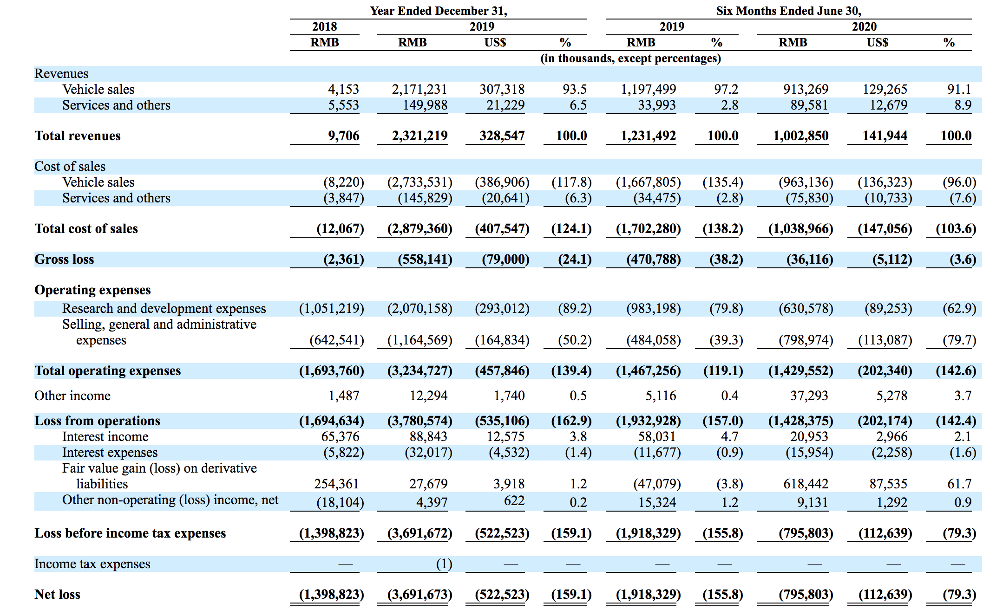Click the Net loss row label

click(57, 594)
